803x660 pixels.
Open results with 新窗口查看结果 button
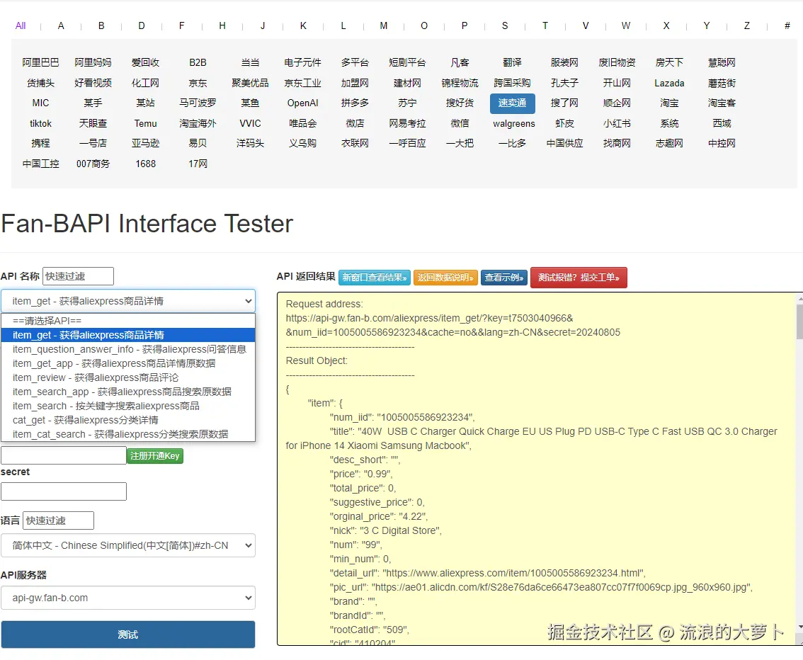[375, 278]
